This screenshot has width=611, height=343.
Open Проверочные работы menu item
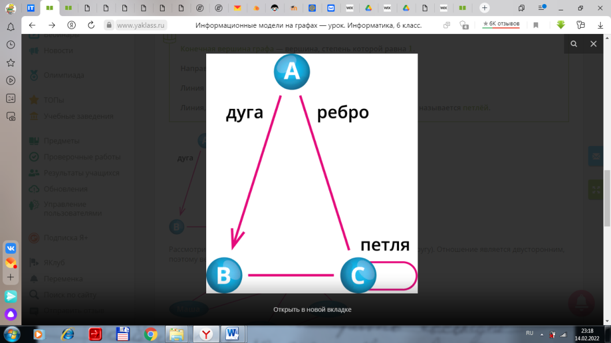click(x=82, y=157)
